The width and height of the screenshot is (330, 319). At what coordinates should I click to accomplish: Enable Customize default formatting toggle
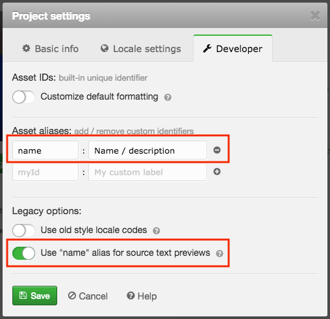(x=23, y=97)
